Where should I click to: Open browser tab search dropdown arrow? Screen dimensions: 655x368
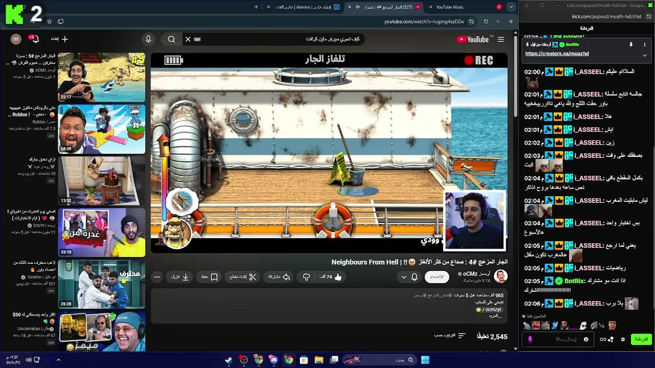tap(511, 7)
